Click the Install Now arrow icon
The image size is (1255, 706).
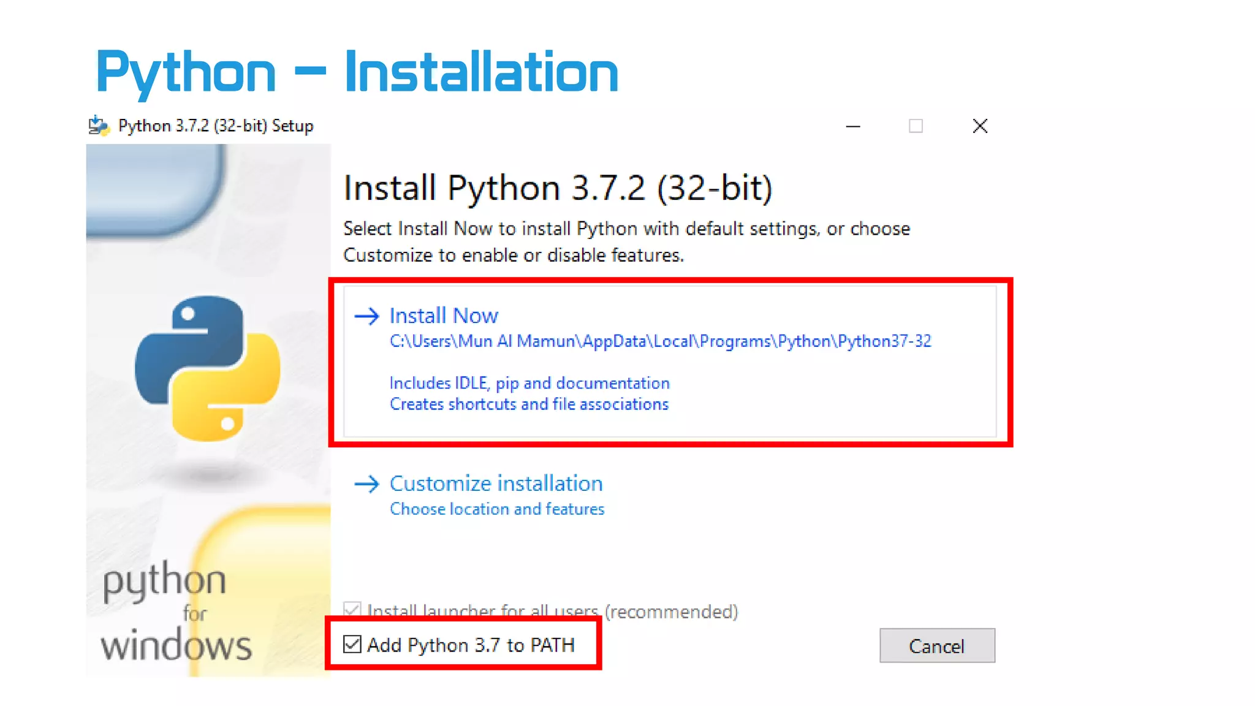[x=367, y=316]
